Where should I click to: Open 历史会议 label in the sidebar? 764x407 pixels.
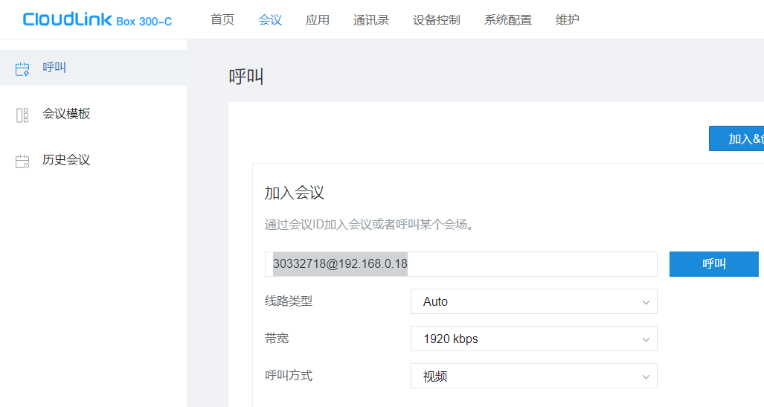[66, 160]
